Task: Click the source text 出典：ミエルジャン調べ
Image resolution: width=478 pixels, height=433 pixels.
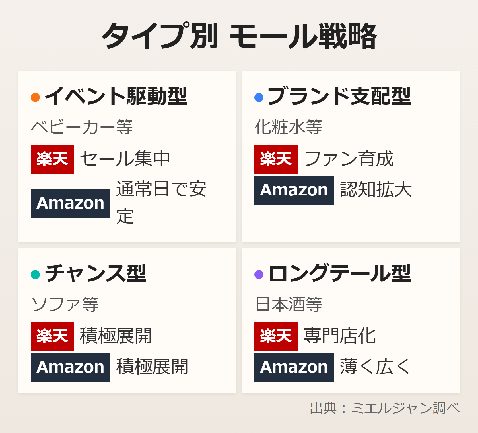Action: point(385,408)
